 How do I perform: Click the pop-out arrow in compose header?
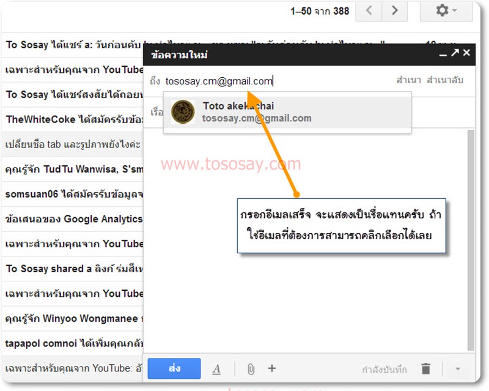pyautogui.click(x=455, y=53)
